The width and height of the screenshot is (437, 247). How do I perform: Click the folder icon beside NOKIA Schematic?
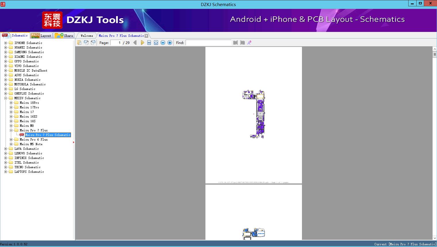(11, 80)
